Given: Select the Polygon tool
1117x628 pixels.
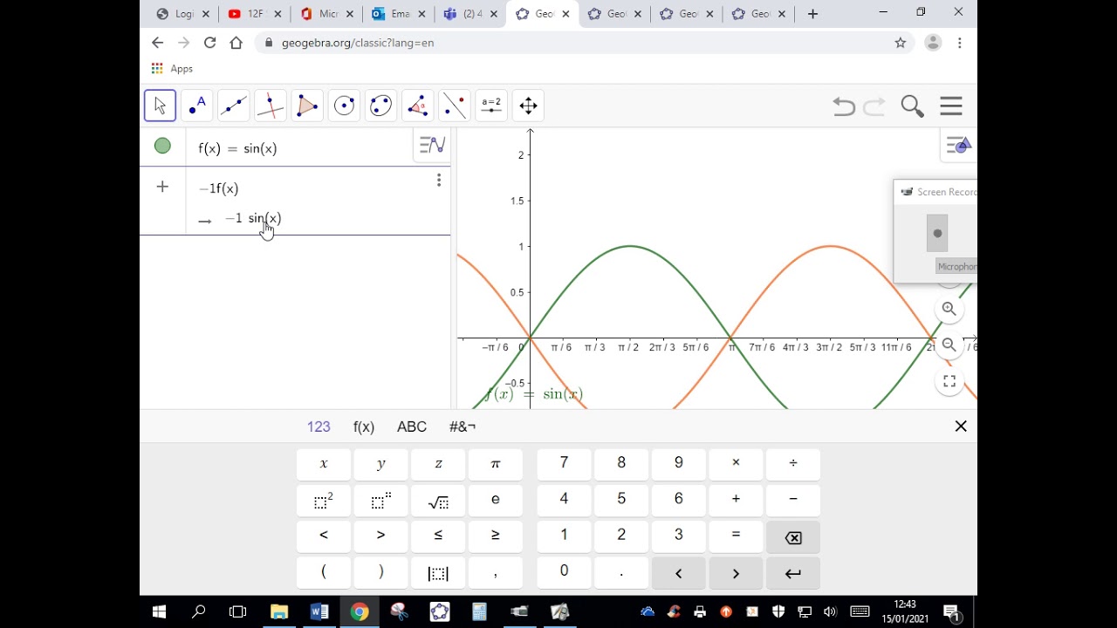Looking at the screenshot, I should (x=307, y=106).
